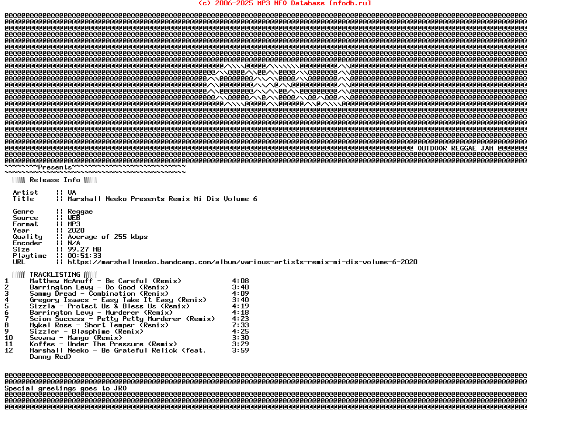Select the Year value 2020
The height and width of the screenshot is (442, 569).
click(x=76, y=230)
